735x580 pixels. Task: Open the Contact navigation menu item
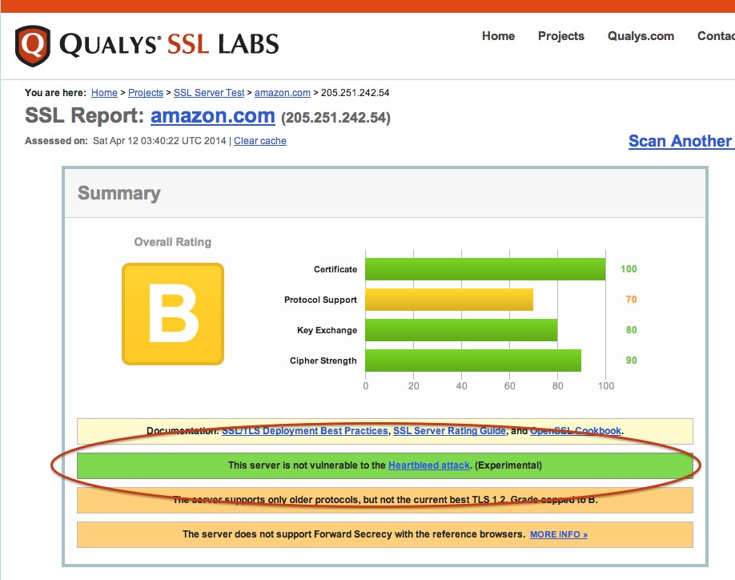click(x=716, y=36)
